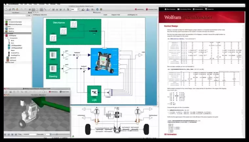This screenshot has height=142, width=249.
Task: Collapse the Components folder node
Action: click(x=6, y=38)
